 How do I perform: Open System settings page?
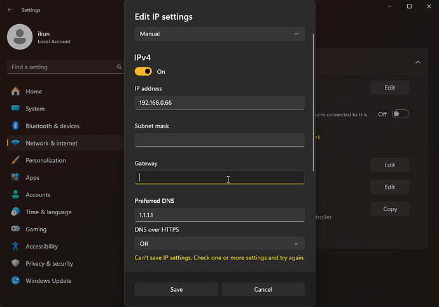click(66, 109)
